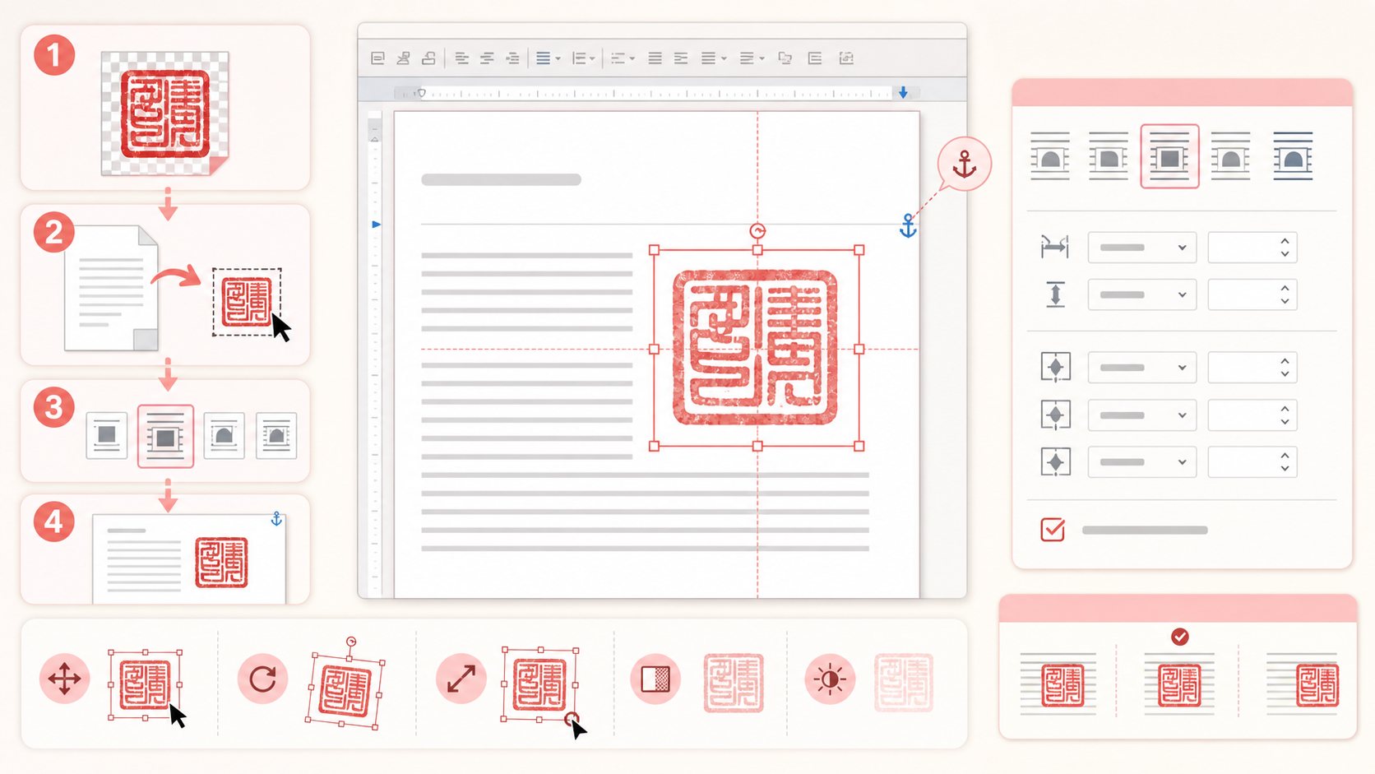Viewport: 1375px width, 774px height.
Task: Click the red anchor callout bubble
Action: (x=964, y=164)
